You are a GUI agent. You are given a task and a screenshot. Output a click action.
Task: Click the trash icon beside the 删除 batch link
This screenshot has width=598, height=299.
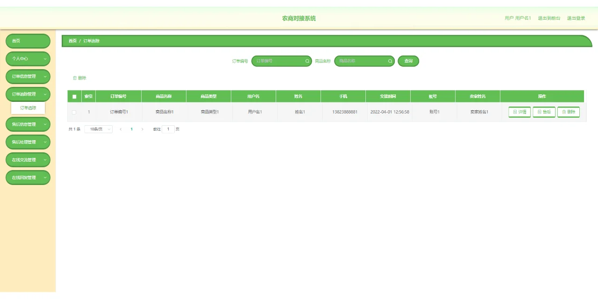[x=74, y=78]
